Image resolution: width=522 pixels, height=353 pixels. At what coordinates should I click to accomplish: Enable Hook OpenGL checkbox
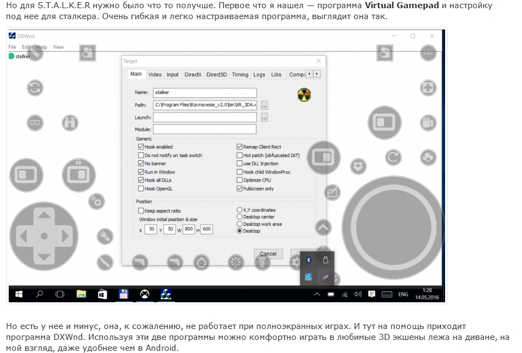pos(141,188)
